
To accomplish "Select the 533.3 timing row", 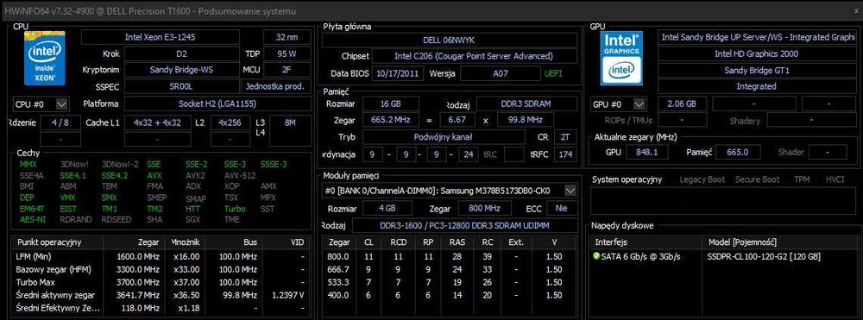I will tap(450, 282).
